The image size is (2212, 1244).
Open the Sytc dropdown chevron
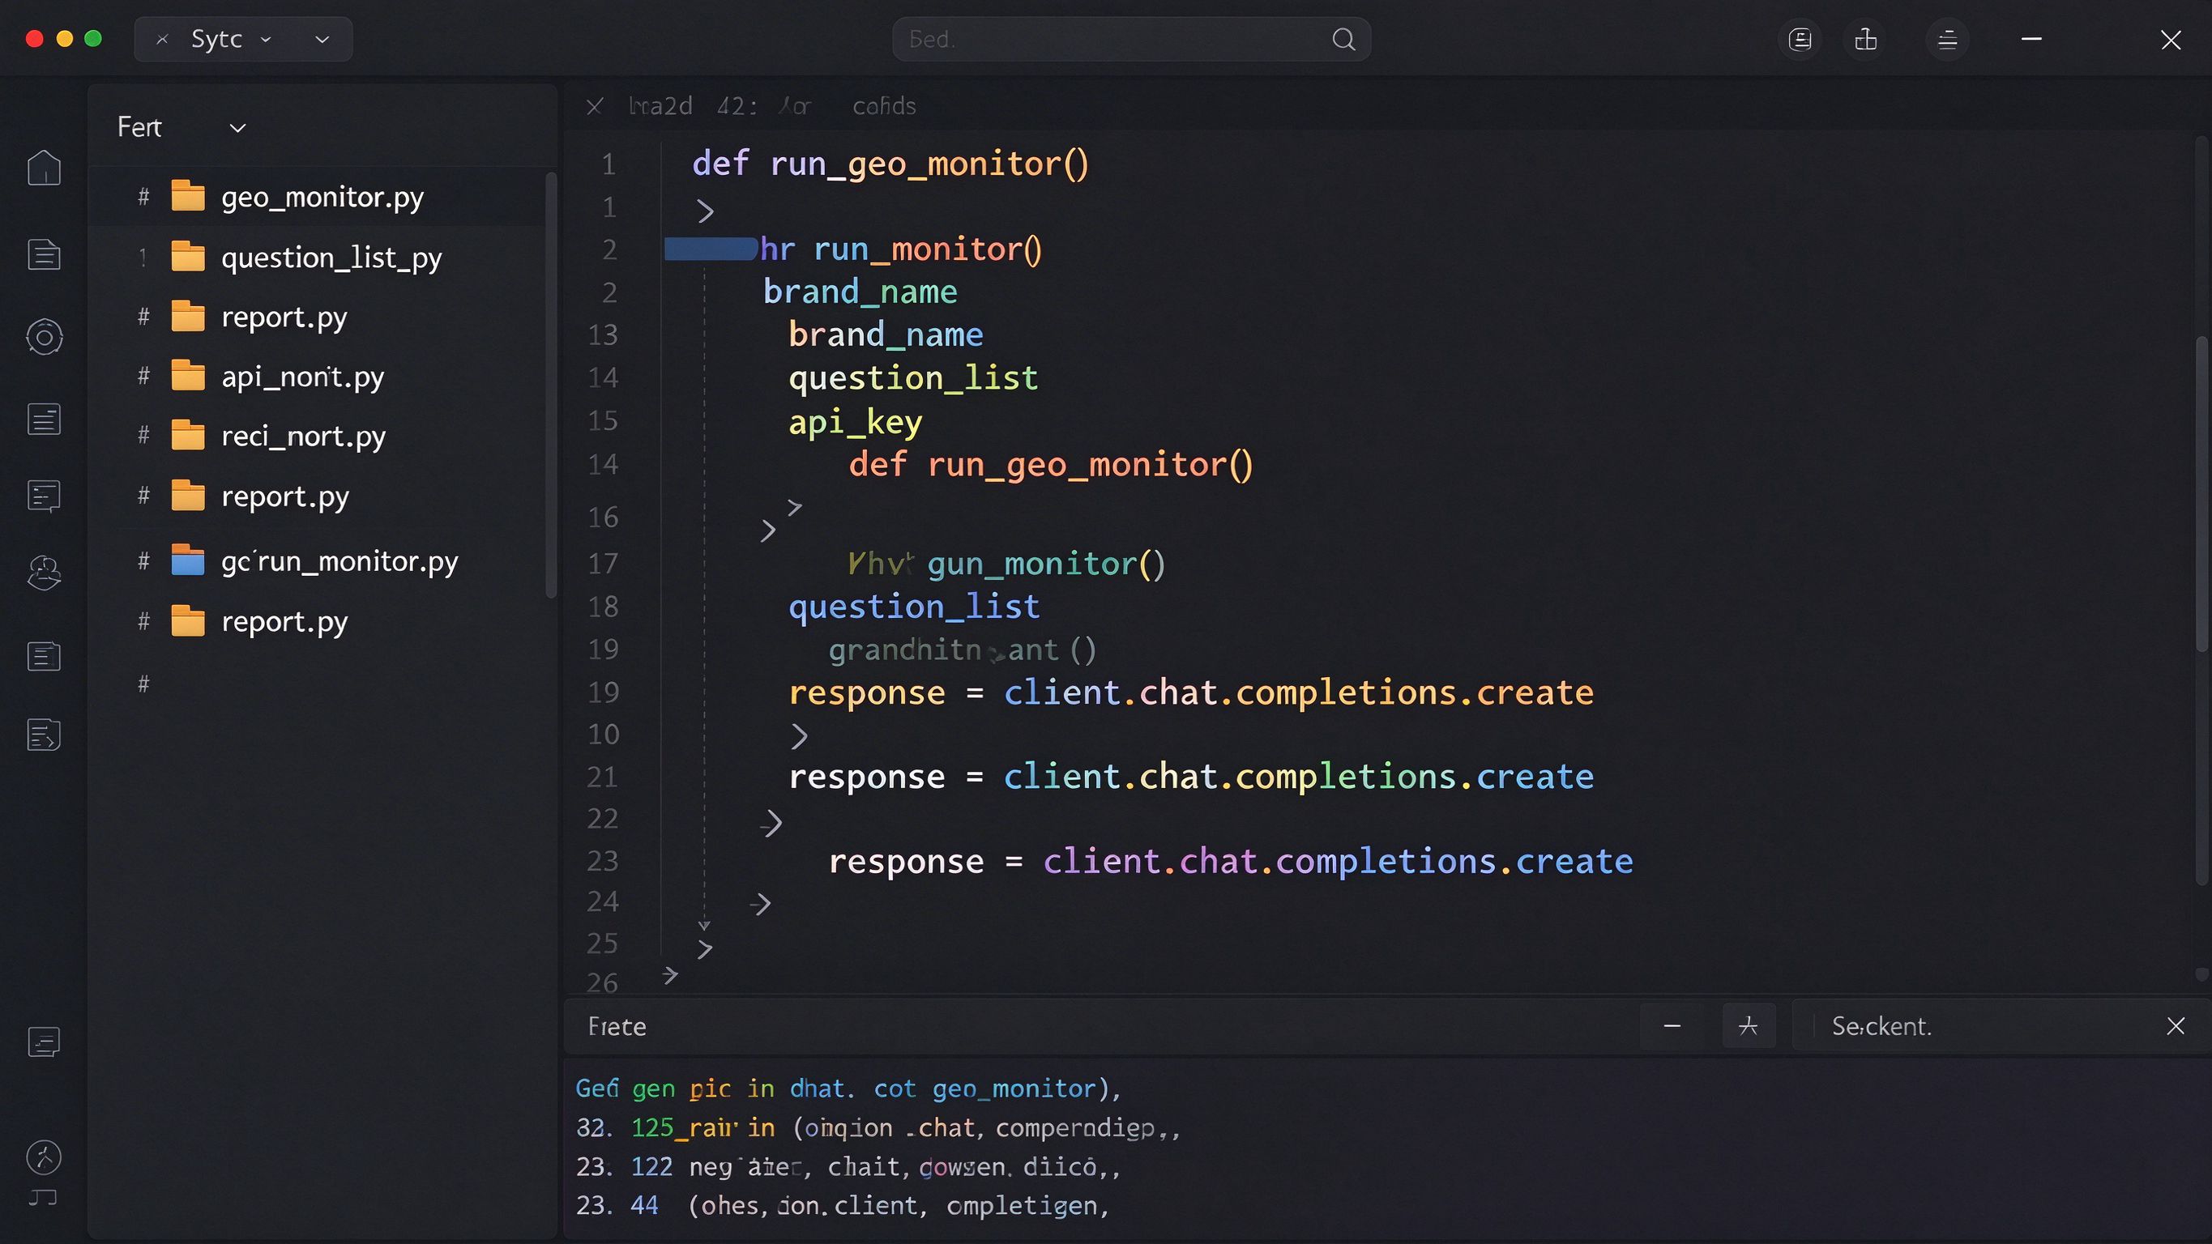pos(265,40)
